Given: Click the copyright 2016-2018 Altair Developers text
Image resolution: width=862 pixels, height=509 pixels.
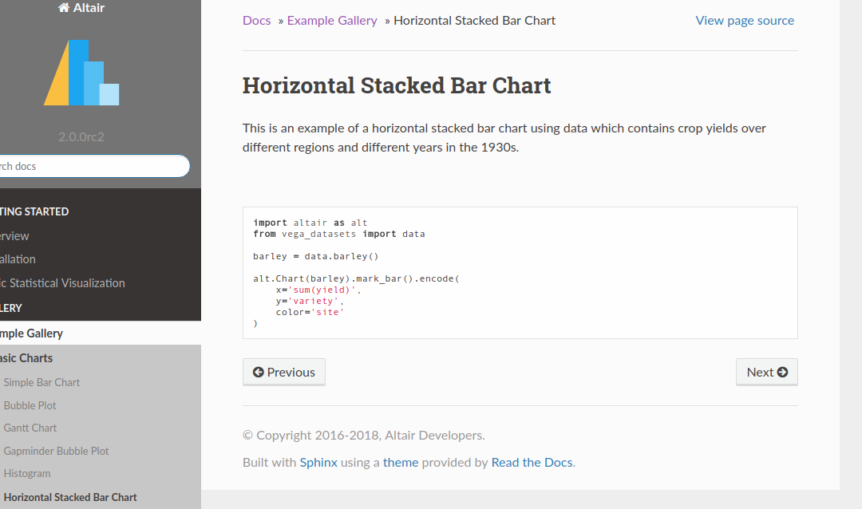Looking at the screenshot, I should [x=363, y=436].
